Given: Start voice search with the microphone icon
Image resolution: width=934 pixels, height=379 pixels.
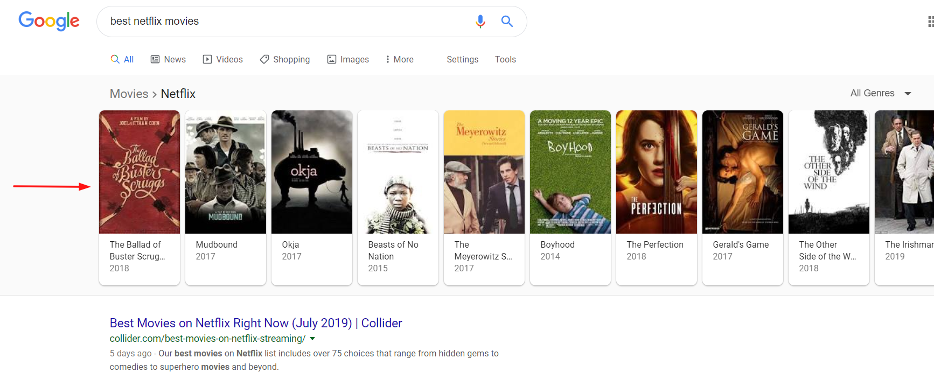Looking at the screenshot, I should point(480,21).
